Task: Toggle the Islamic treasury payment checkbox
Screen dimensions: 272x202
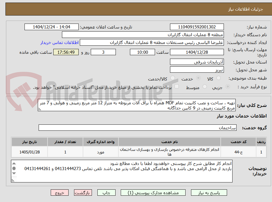Action: pos(177,86)
